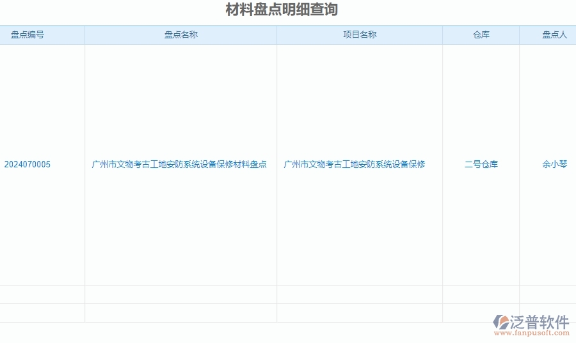This screenshot has height=343, width=576.
Task: Click the 材料盘点明细查询 page title
Action: point(282,10)
